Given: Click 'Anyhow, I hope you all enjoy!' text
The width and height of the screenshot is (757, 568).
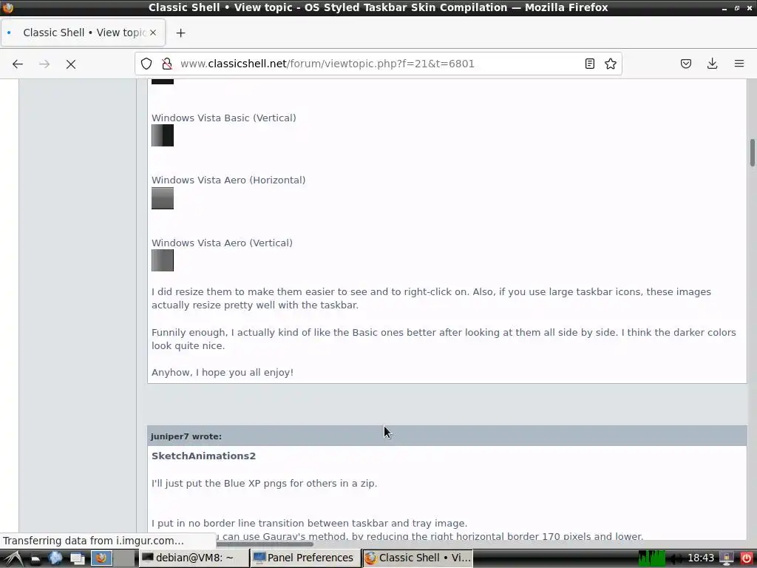Looking at the screenshot, I should [x=223, y=373].
